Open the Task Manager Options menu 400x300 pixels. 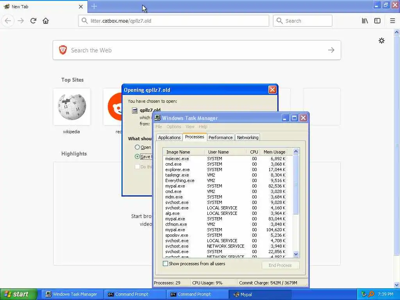pos(174,127)
